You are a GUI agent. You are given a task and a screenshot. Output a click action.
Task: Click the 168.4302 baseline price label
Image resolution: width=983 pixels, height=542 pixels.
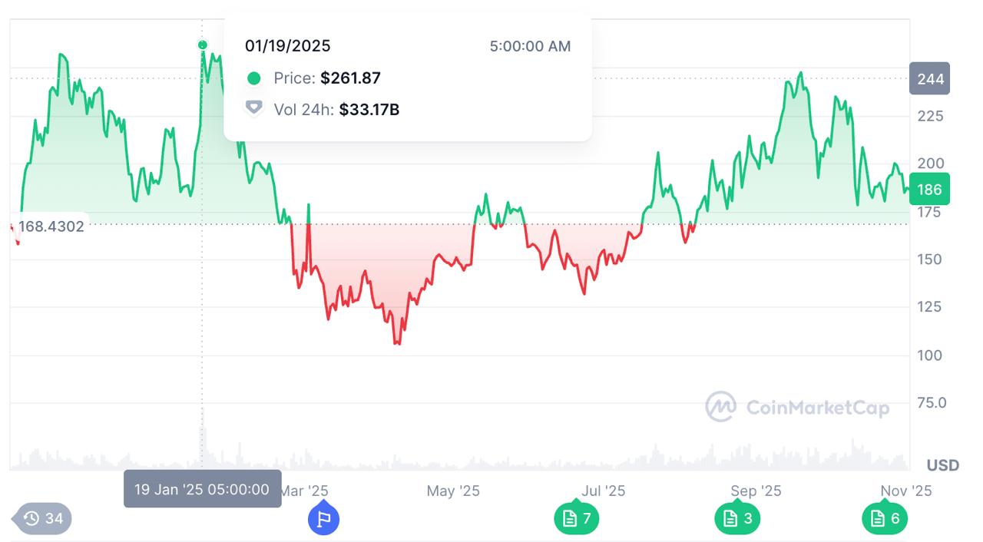(51, 226)
